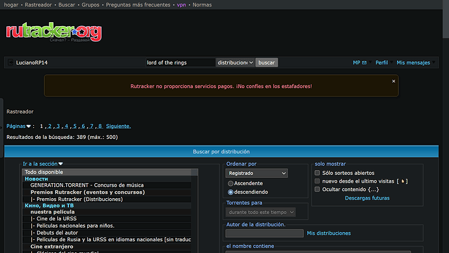Screen dimensions: 449x253
Task: Open the Rastreador menu item
Action: tap(38, 5)
